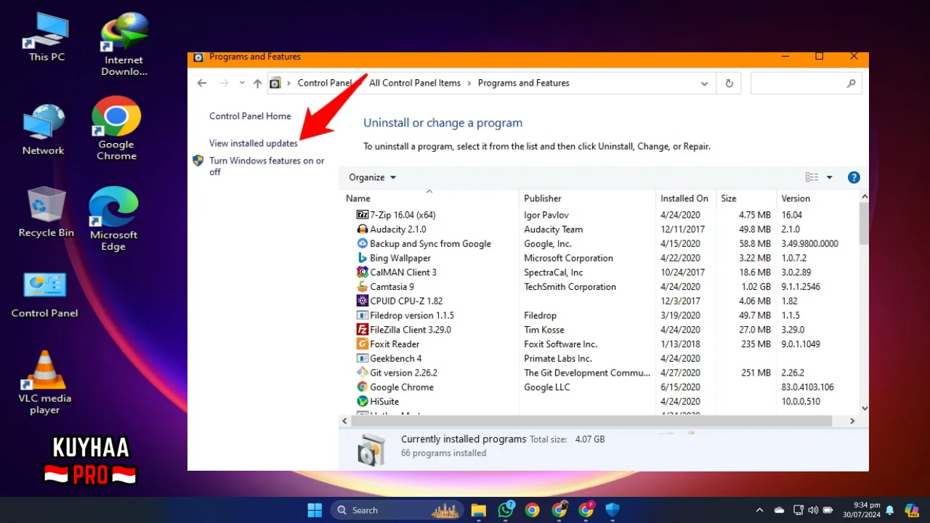Open the clock showing 9:34 pm
930x523 pixels.
coord(861,510)
